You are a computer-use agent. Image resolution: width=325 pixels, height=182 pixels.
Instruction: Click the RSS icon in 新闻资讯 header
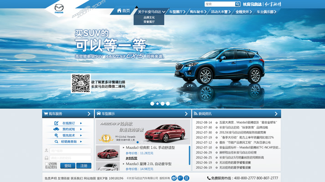click(x=196, y=114)
